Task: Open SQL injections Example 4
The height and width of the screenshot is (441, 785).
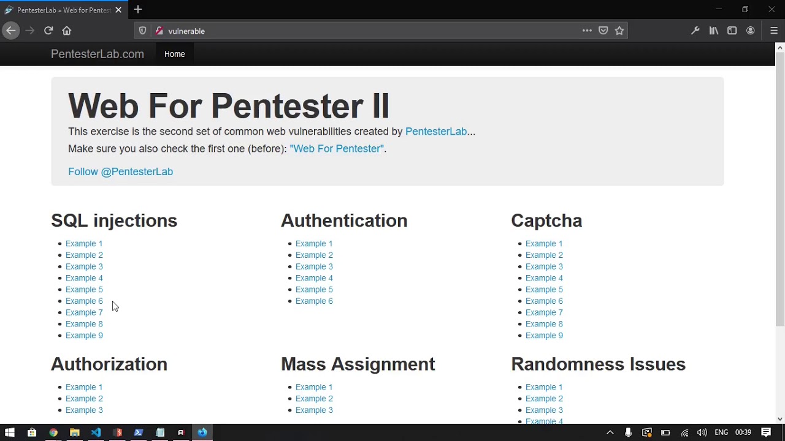Action: coord(84,278)
